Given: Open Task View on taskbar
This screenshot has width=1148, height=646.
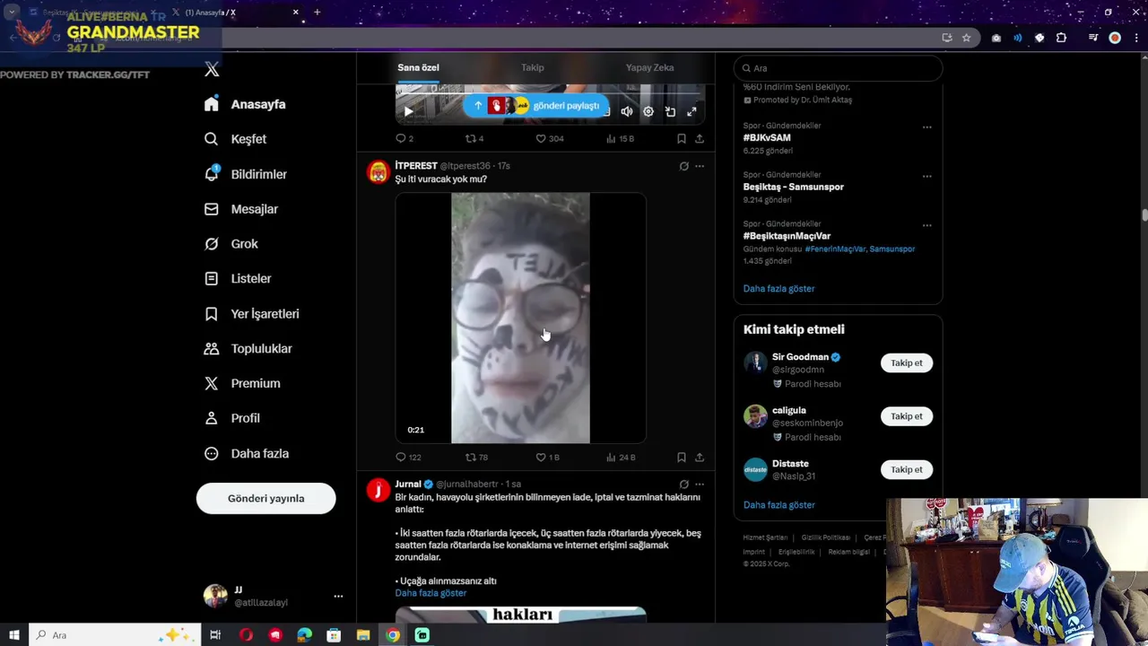Looking at the screenshot, I should (215, 635).
